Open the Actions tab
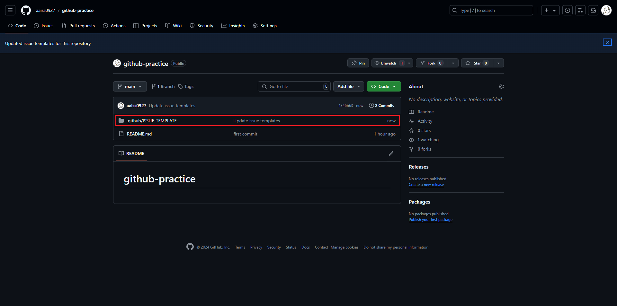This screenshot has height=306, width=617. 114,26
